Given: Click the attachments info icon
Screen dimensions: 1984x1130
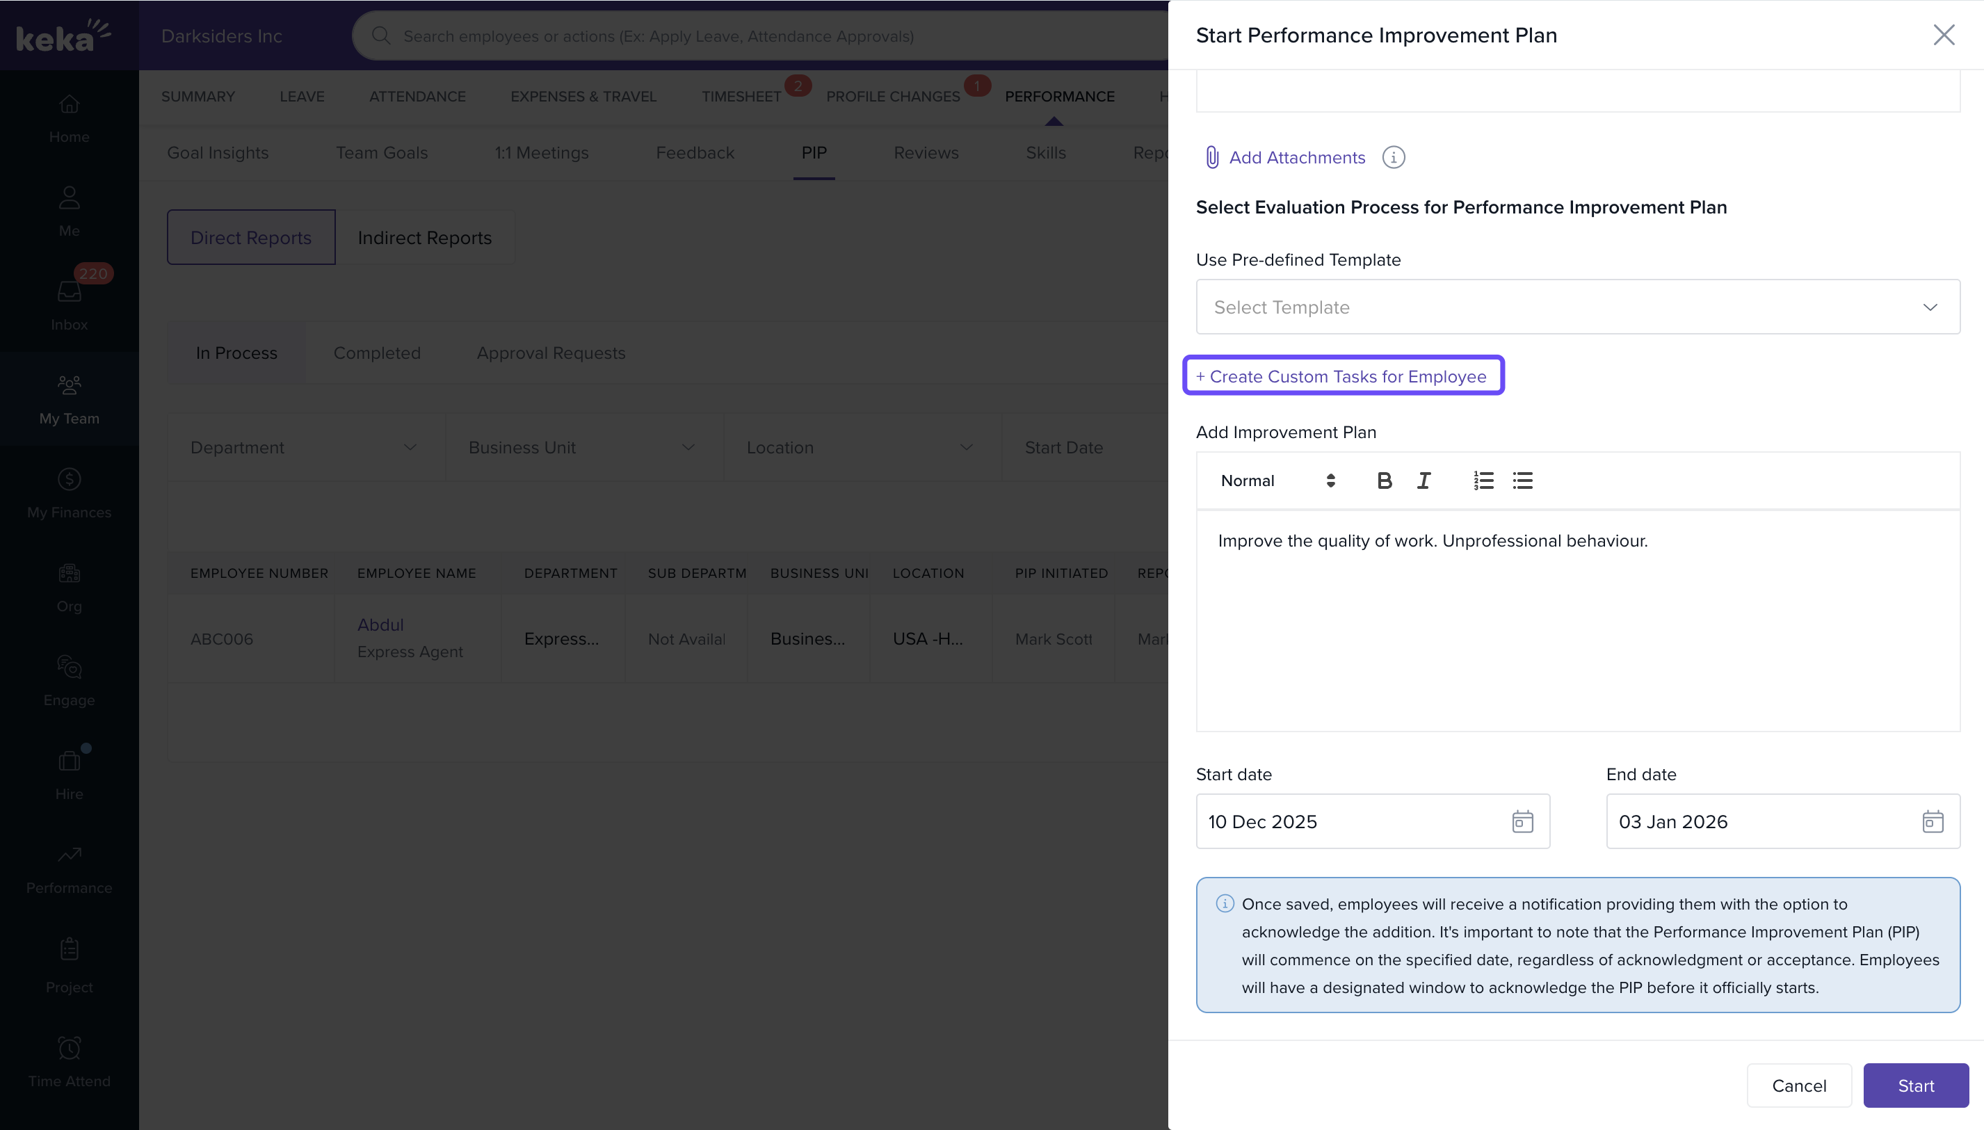Looking at the screenshot, I should [1393, 158].
